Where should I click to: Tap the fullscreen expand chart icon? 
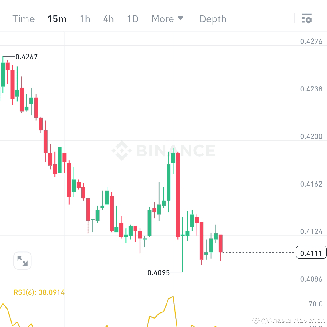[22, 260]
